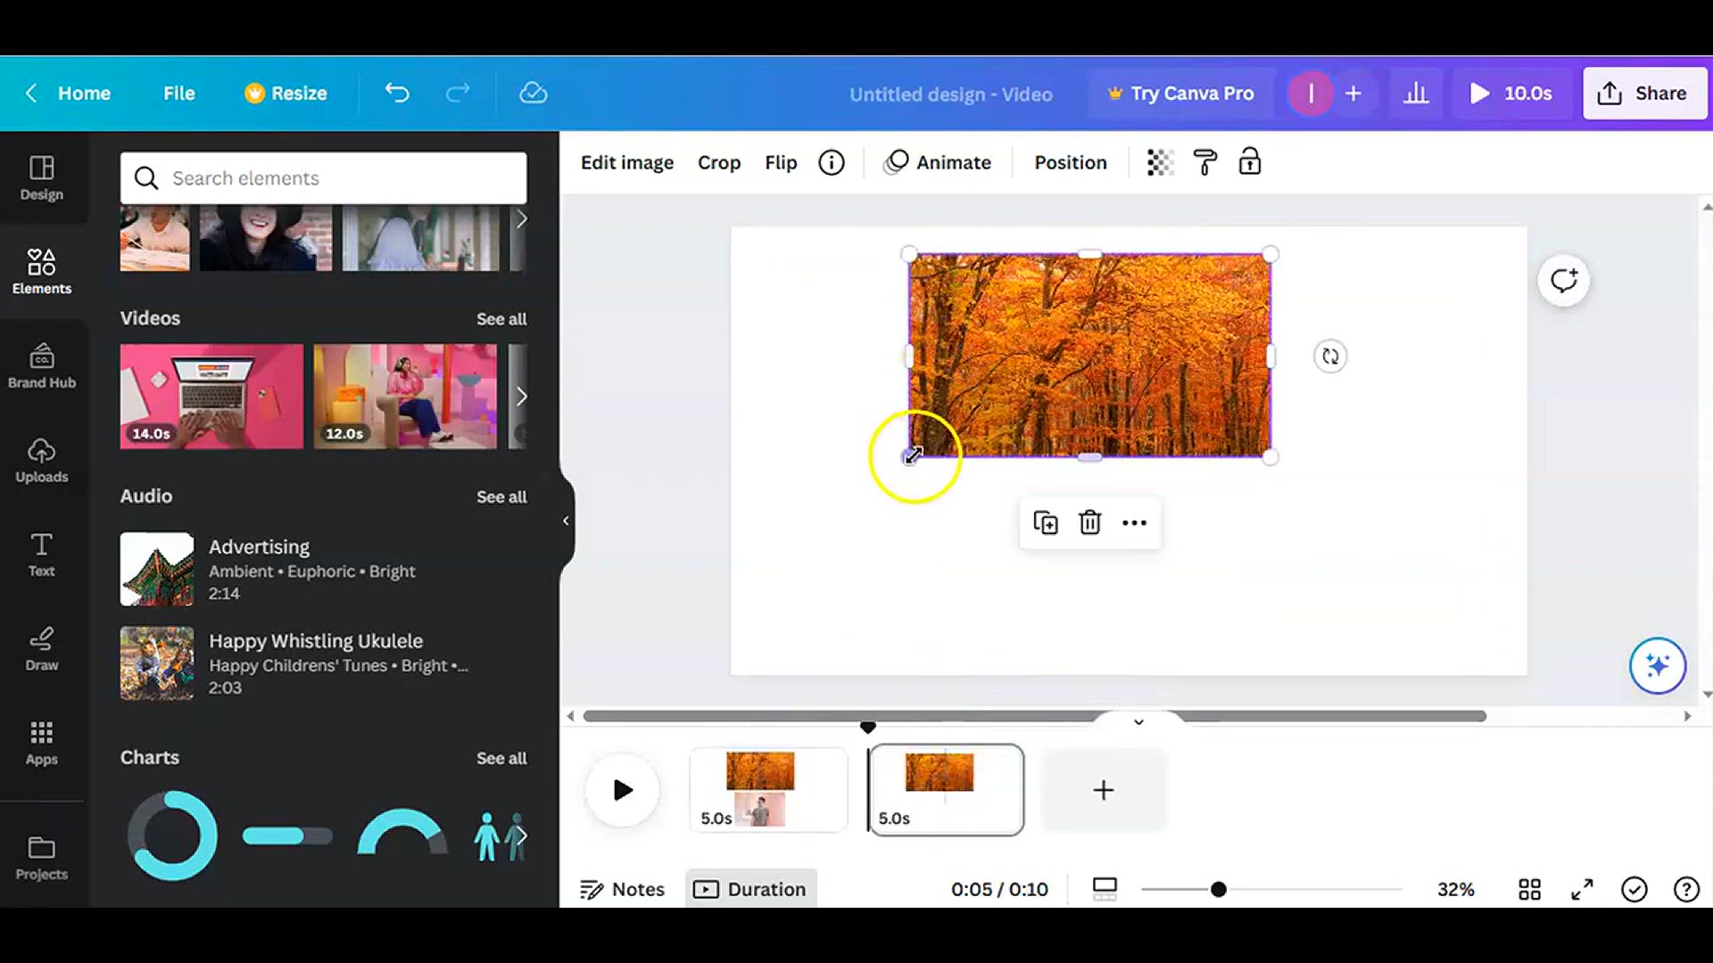The height and width of the screenshot is (963, 1713).
Task: Play the 10.0s preview
Action: click(1511, 94)
